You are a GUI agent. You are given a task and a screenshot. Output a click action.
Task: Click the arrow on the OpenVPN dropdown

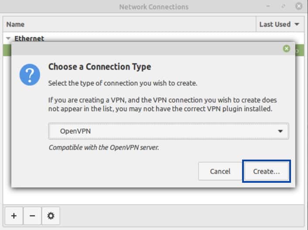[281, 131]
